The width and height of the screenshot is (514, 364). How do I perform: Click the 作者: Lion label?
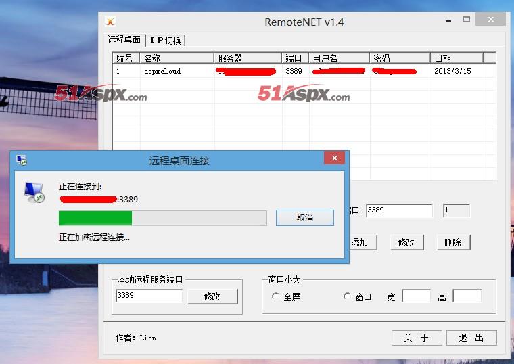coord(136,338)
